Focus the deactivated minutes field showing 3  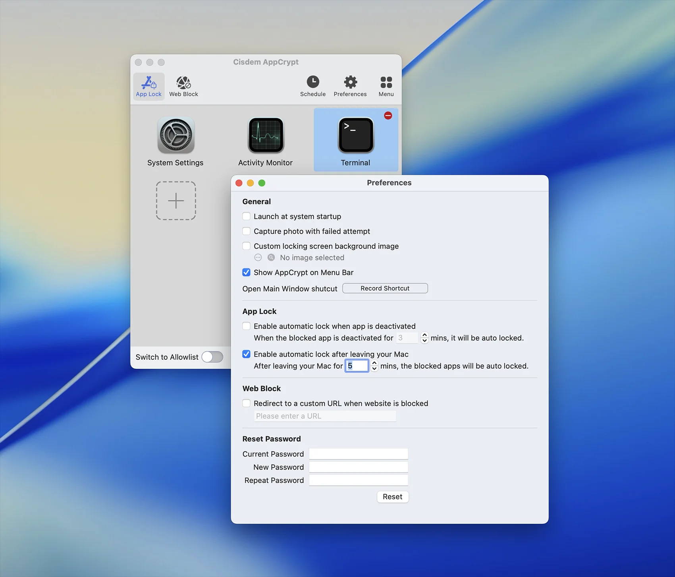(x=407, y=338)
